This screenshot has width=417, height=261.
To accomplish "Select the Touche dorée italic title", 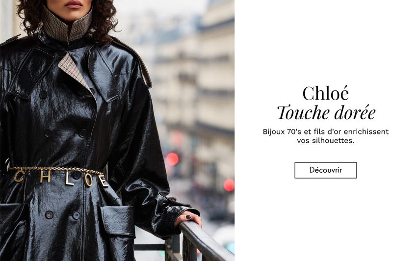I will 326,113.
